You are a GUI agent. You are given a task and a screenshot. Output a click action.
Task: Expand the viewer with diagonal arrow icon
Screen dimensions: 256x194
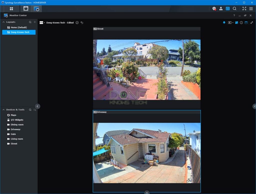click(x=251, y=23)
